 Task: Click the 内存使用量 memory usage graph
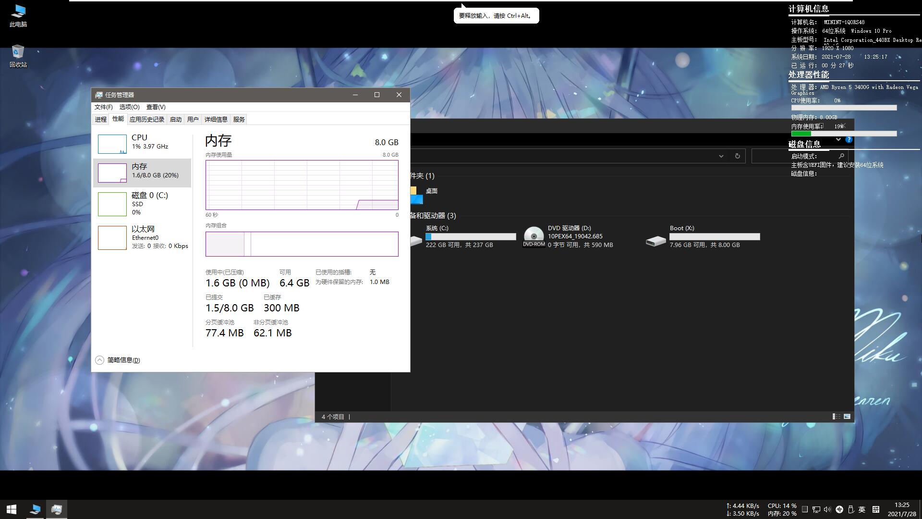[302, 185]
